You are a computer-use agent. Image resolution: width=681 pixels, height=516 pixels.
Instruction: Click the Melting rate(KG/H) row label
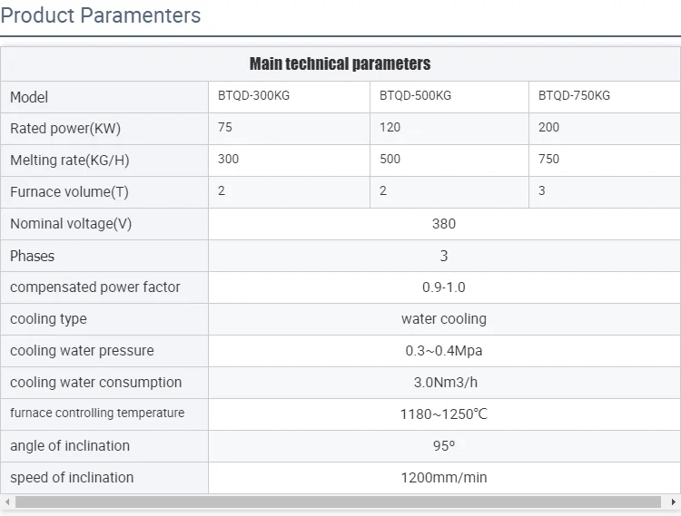tap(70, 161)
